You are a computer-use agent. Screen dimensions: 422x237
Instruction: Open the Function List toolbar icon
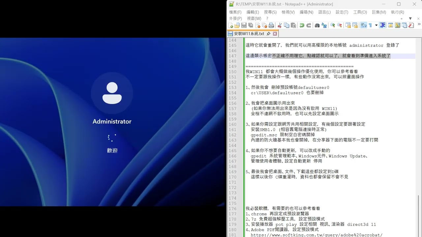(411, 25)
